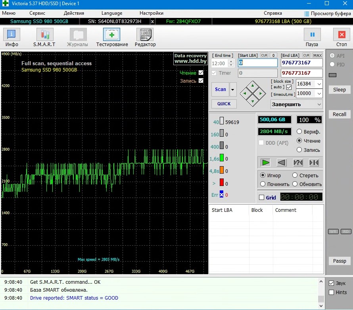Toggle the Запись graph checkbox
The width and height of the screenshot is (353, 310).
(201, 81)
